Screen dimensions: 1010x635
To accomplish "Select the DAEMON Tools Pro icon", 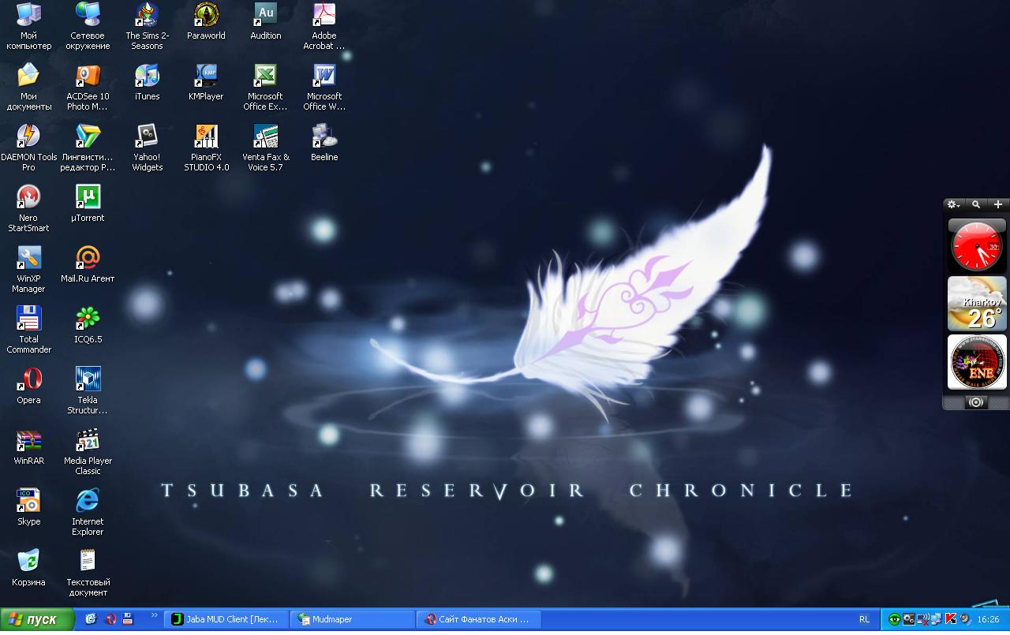I will click(x=28, y=148).
